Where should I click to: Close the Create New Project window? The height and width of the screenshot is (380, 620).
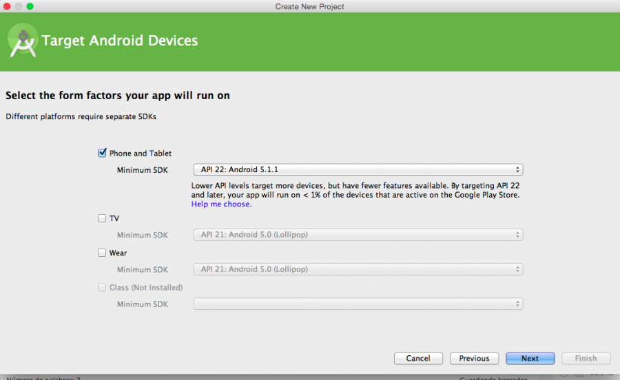[7, 6]
